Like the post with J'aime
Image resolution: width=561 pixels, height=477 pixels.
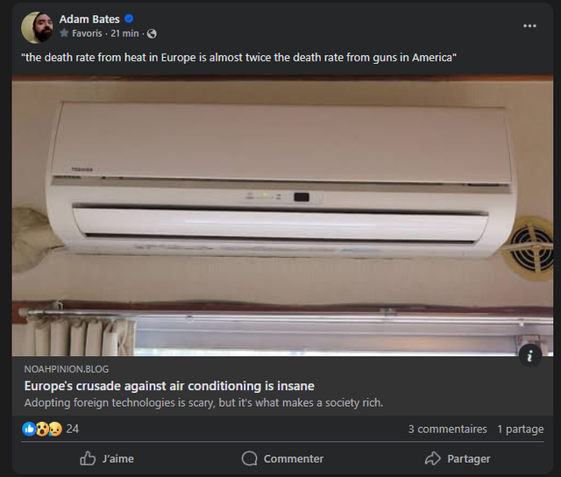[107, 459]
